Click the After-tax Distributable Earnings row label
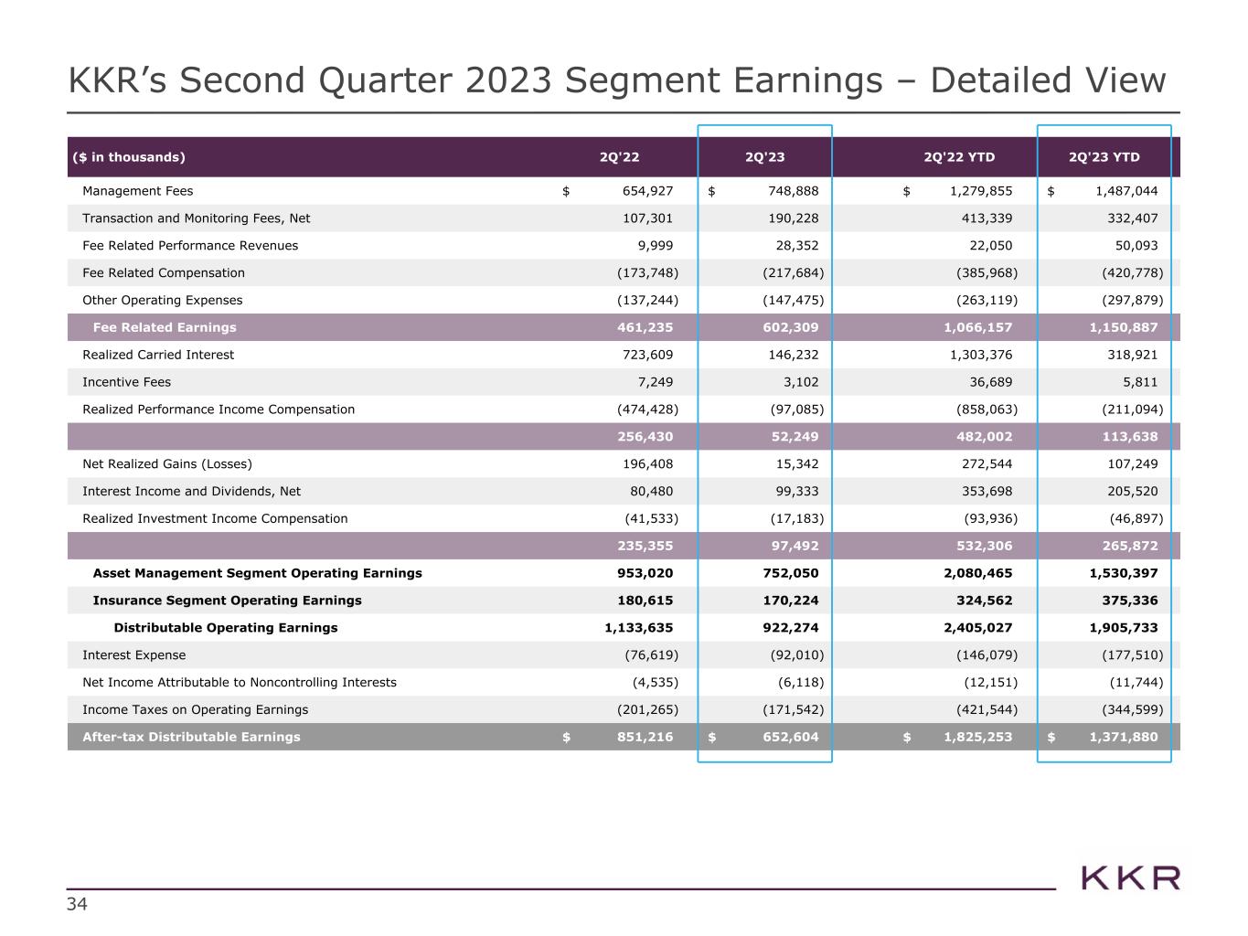The width and height of the screenshot is (1248, 936). (x=191, y=737)
